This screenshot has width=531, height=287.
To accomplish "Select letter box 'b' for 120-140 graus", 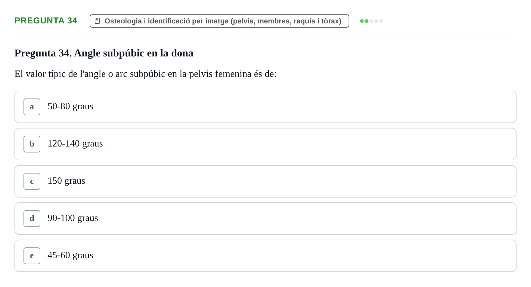I will tap(32, 144).
